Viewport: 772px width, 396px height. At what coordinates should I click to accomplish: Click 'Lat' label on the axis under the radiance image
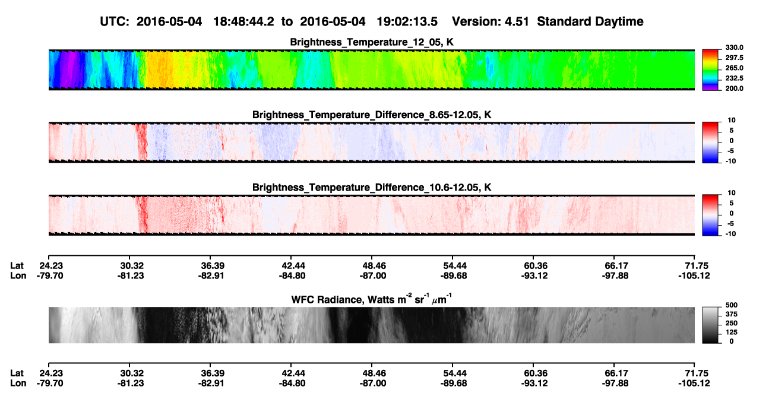[17, 373]
